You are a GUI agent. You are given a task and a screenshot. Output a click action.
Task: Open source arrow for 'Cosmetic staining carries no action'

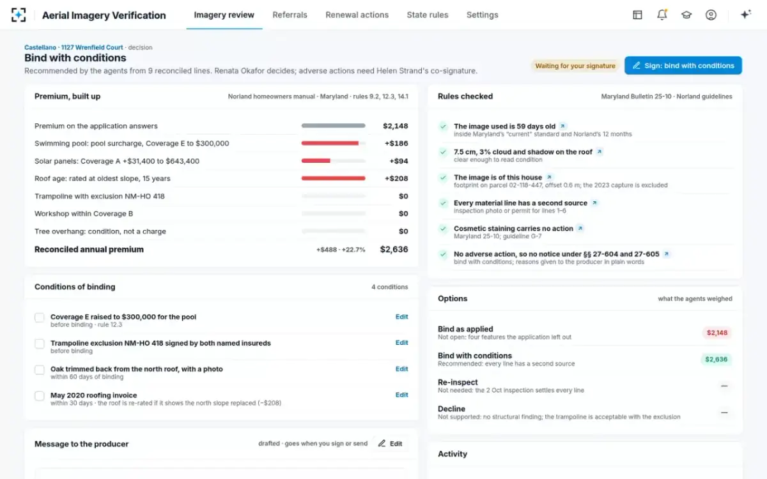pyautogui.click(x=580, y=228)
